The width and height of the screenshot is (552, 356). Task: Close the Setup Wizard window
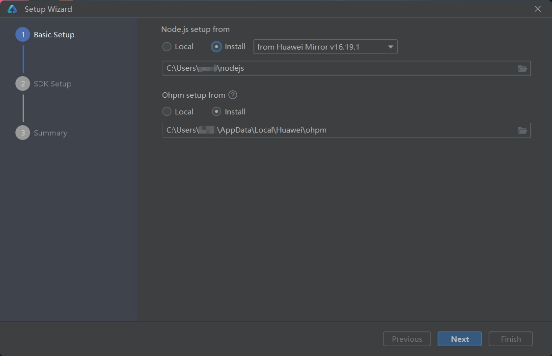[538, 9]
